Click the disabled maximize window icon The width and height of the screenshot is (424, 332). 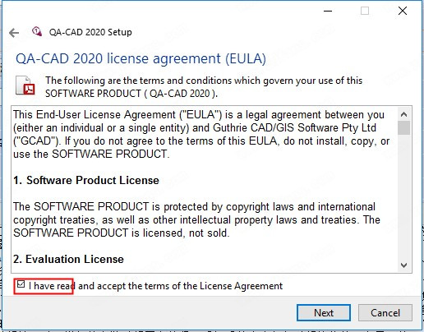[x=365, y=11]
